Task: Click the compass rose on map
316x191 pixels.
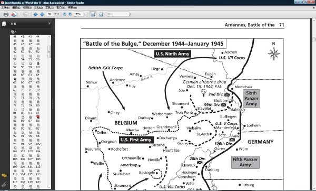Action: click(x=274, y=54)
